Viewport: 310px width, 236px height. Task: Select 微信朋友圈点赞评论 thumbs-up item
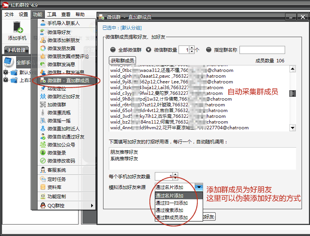pyautogui.click(x=66, y=57)
